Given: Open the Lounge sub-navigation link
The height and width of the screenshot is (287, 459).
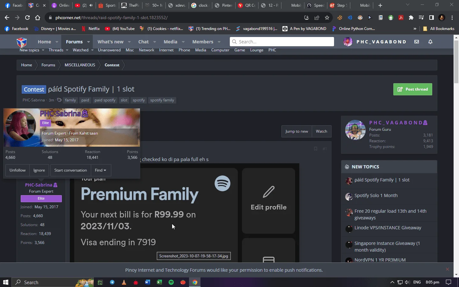Looking at the screenshot, I should pyautogui.click(x=257, y=50).
